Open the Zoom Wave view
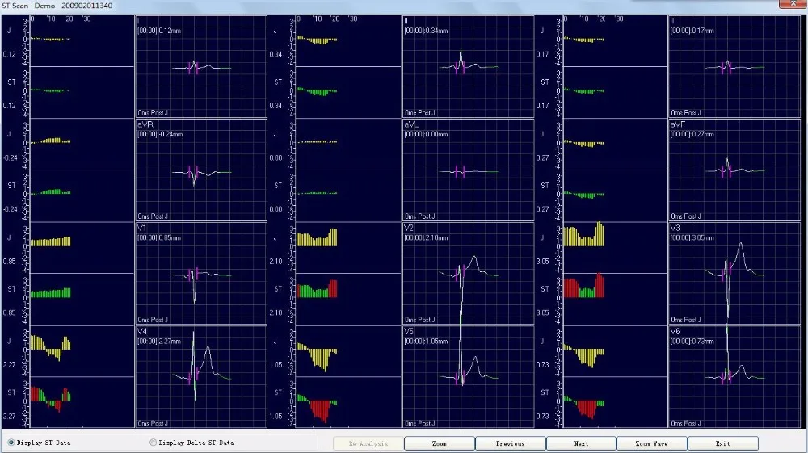The height and width of the screenshot is (453, 808). [x=651, y=443]
